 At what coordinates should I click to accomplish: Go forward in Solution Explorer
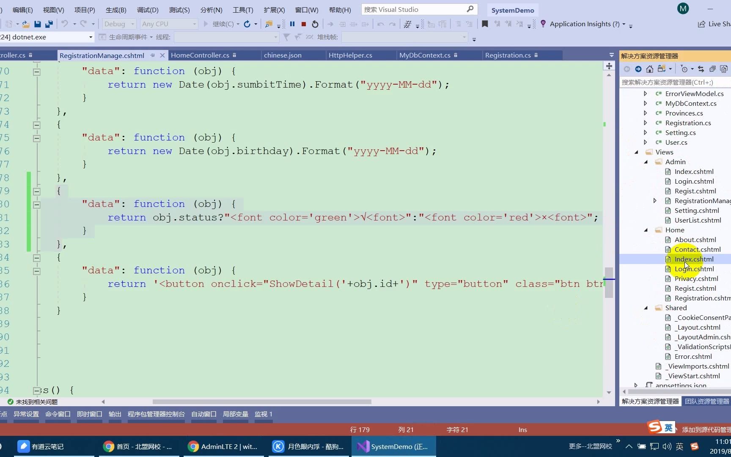pos(638,69)
